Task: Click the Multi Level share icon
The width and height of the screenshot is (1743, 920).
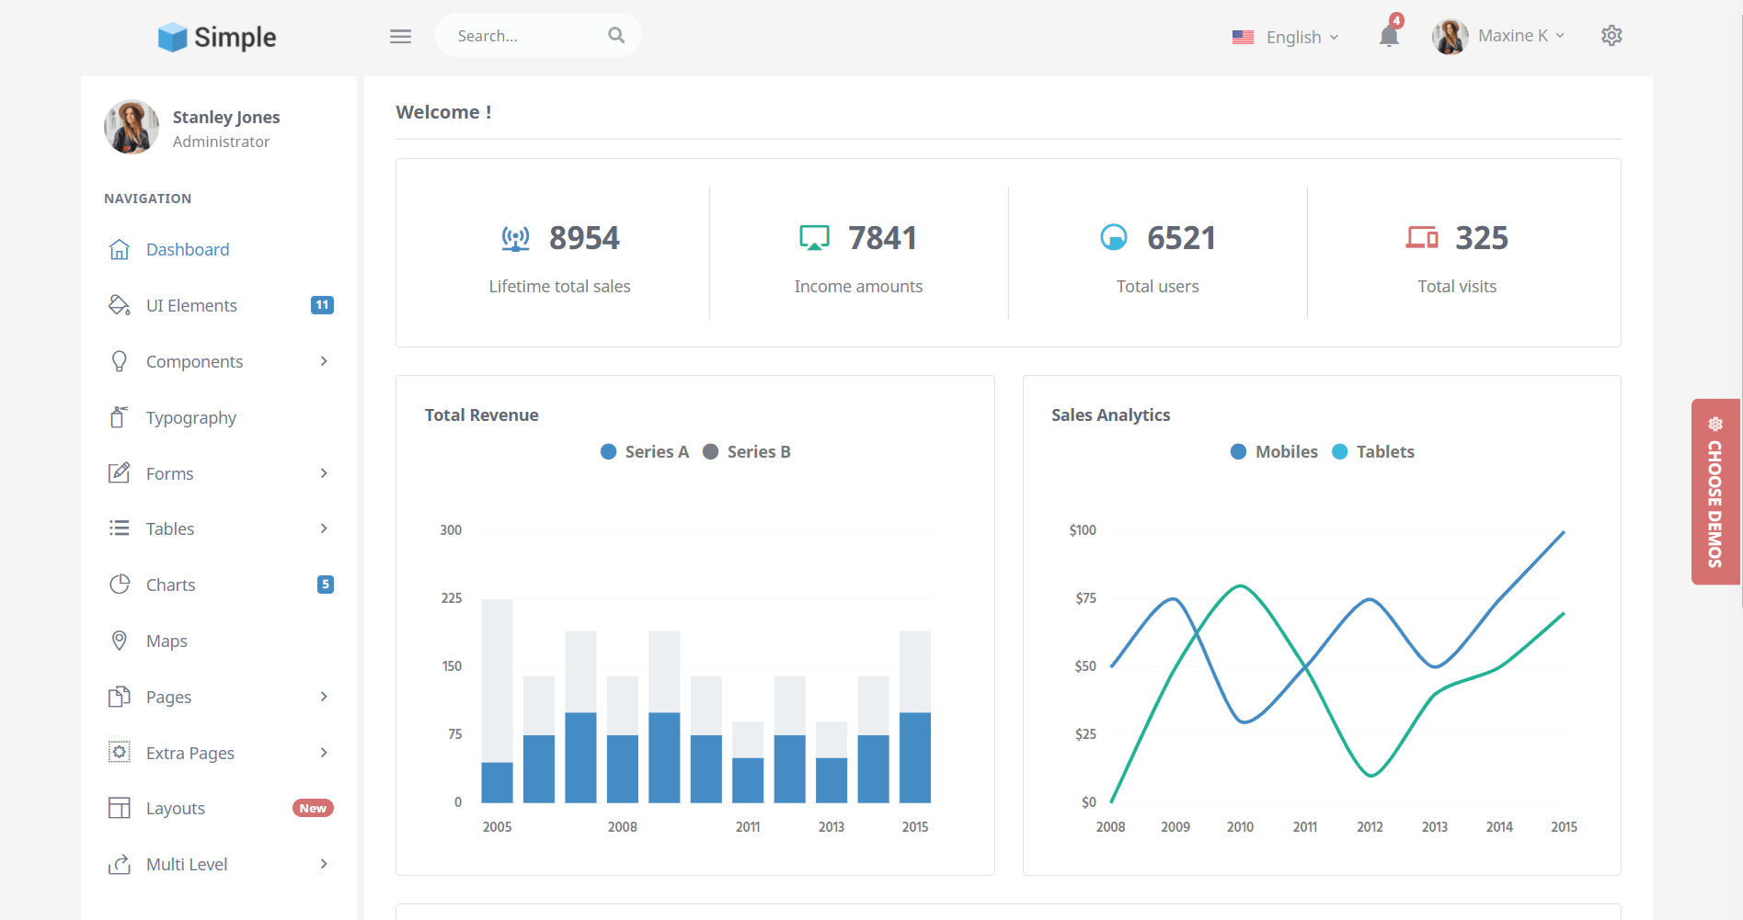Action: pos(120,864)
